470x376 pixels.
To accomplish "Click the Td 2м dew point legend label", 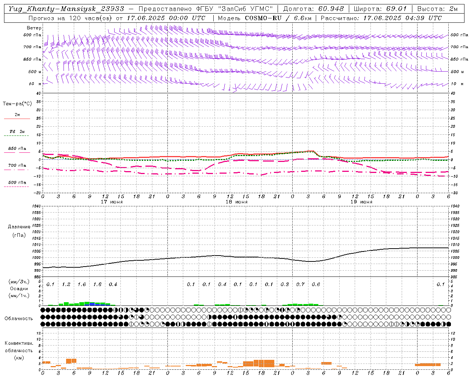I will [x=17, y=131].
